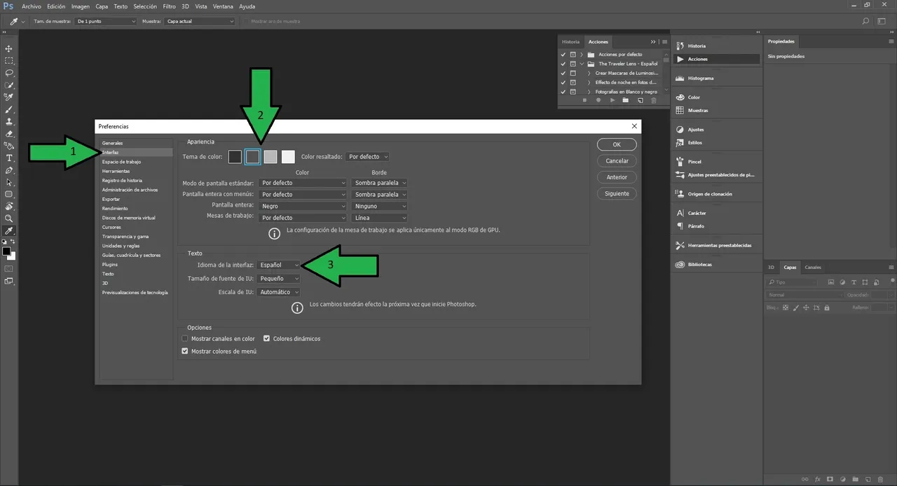
Task: Open Color resaltado dropdown
Action: [x=367, y=157]
